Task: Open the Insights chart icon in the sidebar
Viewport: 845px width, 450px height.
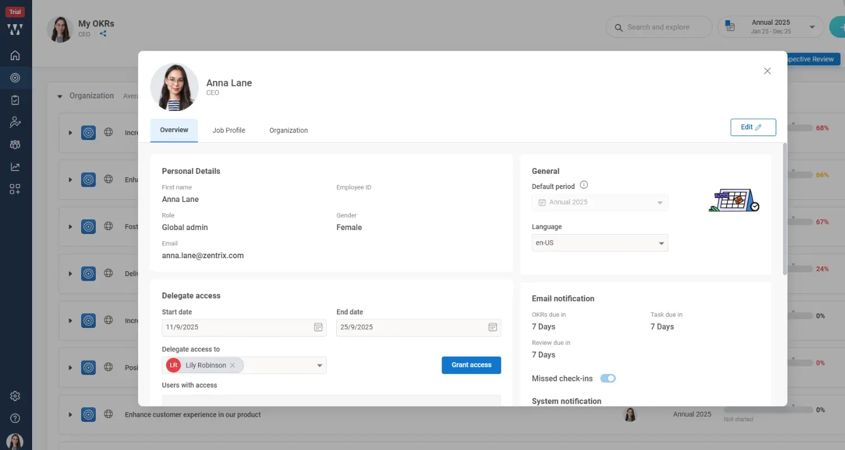Action: (x=15, y=166)
